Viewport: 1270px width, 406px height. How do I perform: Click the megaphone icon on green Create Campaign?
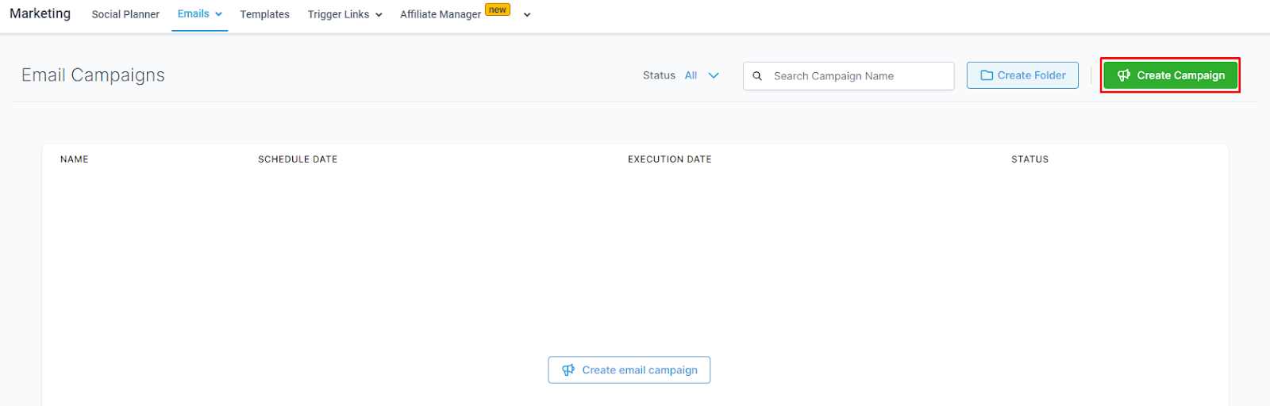tap(1124, 75)
